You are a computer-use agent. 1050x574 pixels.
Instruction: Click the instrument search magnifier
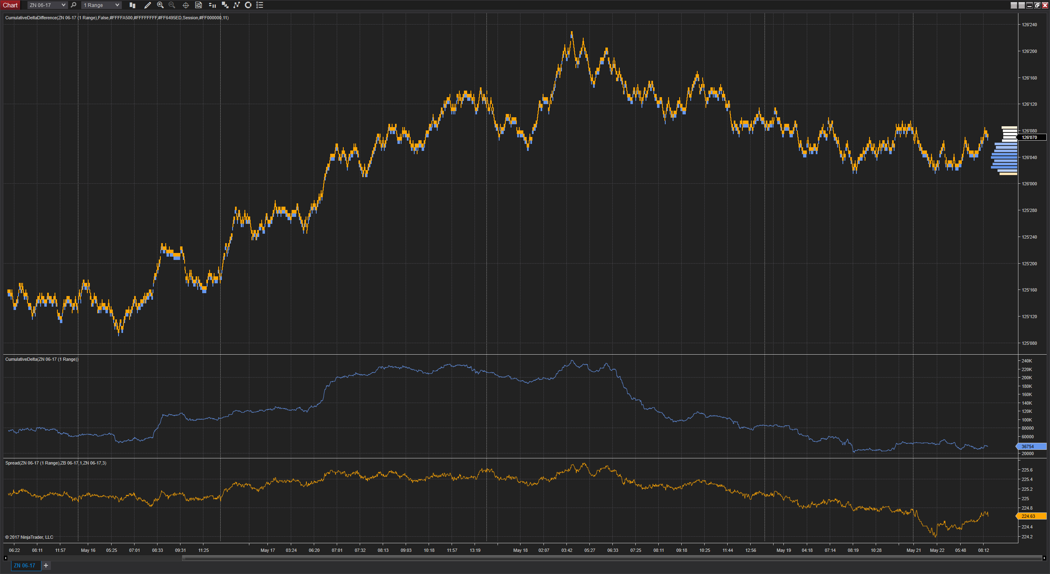click(73, 5)
